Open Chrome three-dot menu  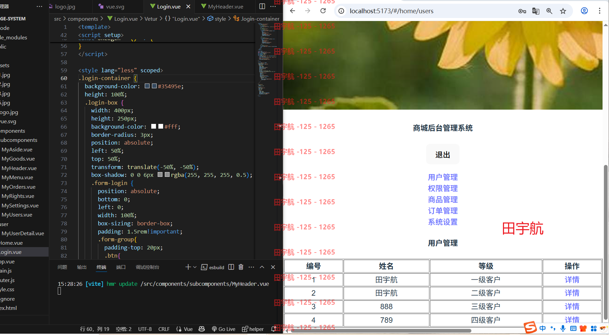click(599, 11)
